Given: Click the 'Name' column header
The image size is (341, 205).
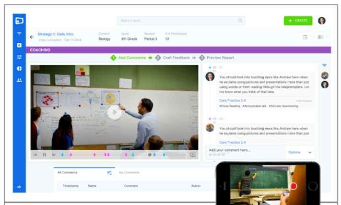Looking at the screenshot, I should [x=92, y=186].
